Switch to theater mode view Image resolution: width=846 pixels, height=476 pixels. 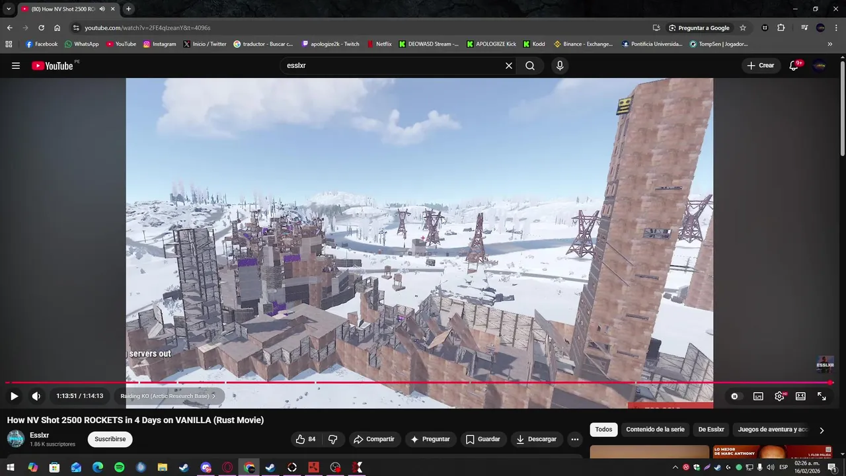click(800, 396)
